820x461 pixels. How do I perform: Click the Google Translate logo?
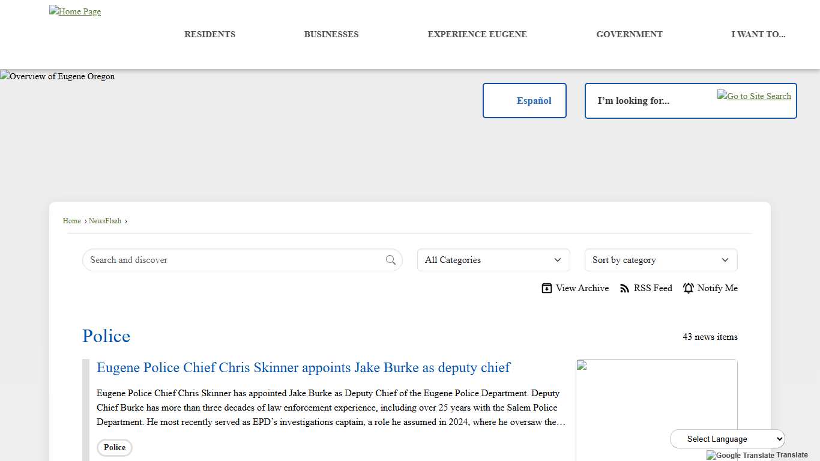740,455
